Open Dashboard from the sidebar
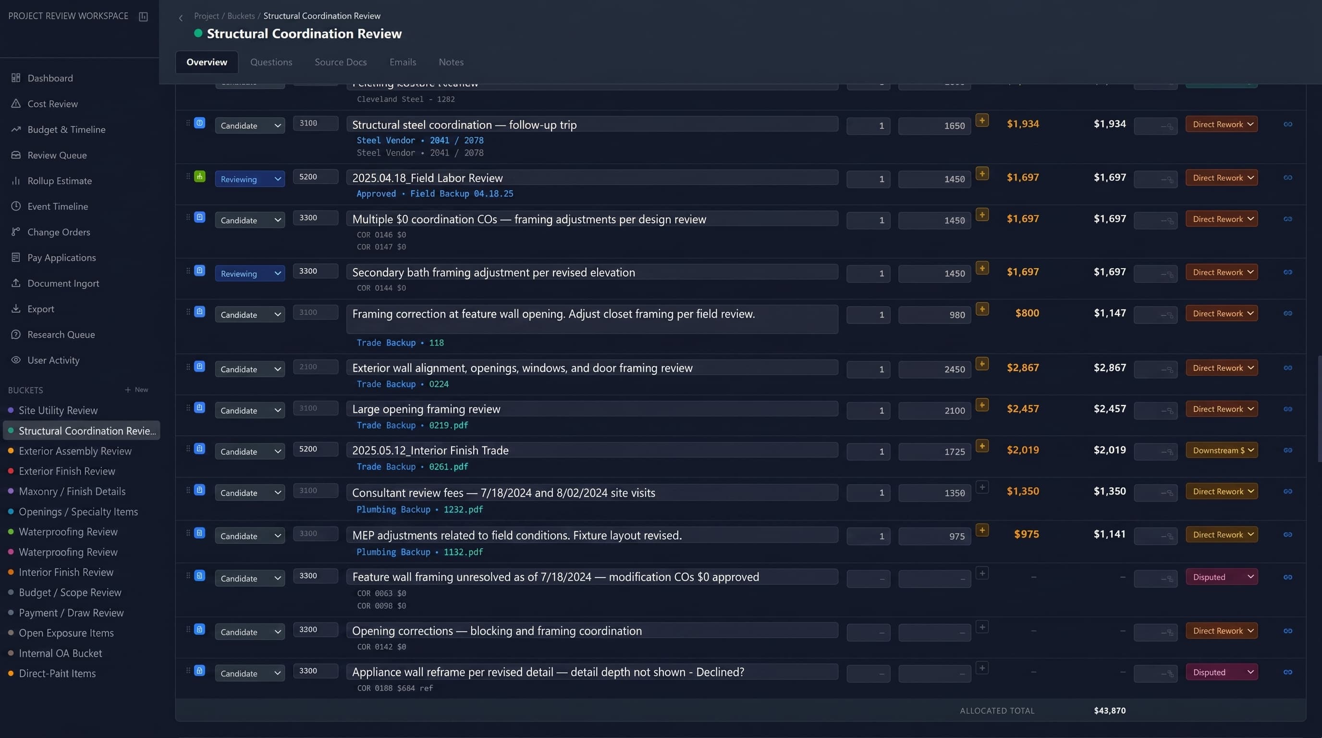This screenshot has width=1322, height=738. (x=50, y=78)
